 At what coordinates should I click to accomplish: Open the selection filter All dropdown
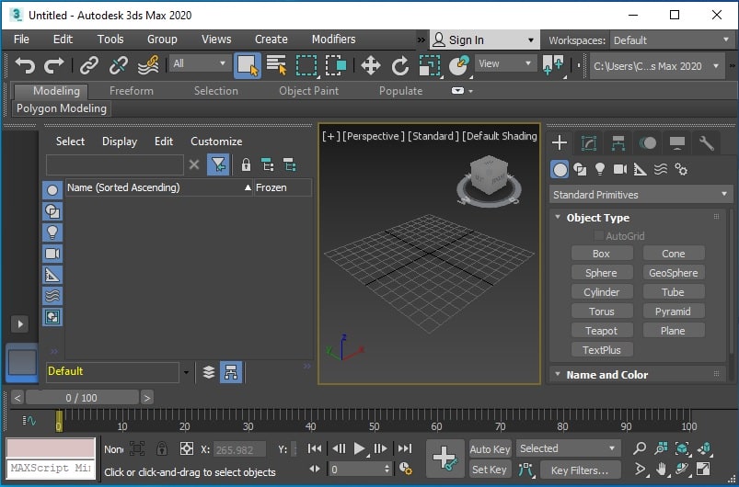[x=200, y=63]
